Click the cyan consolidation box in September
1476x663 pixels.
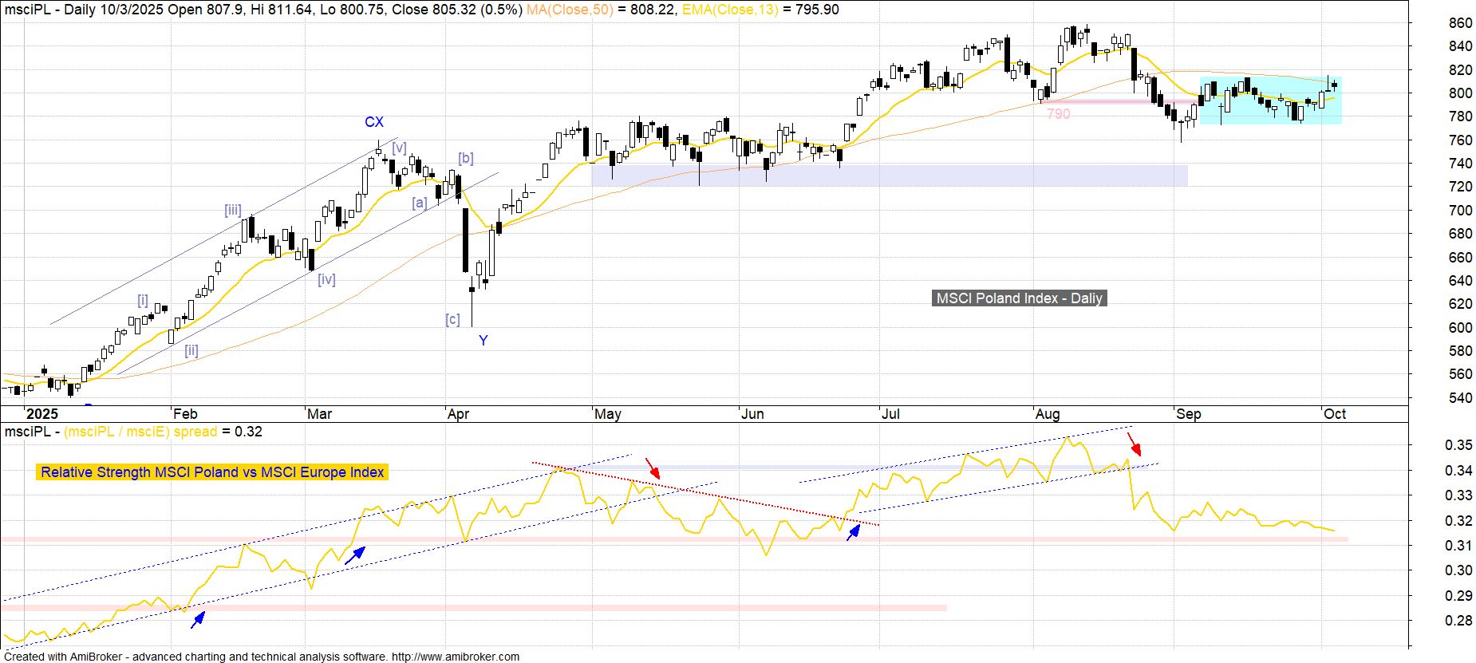pos(1270,101)
